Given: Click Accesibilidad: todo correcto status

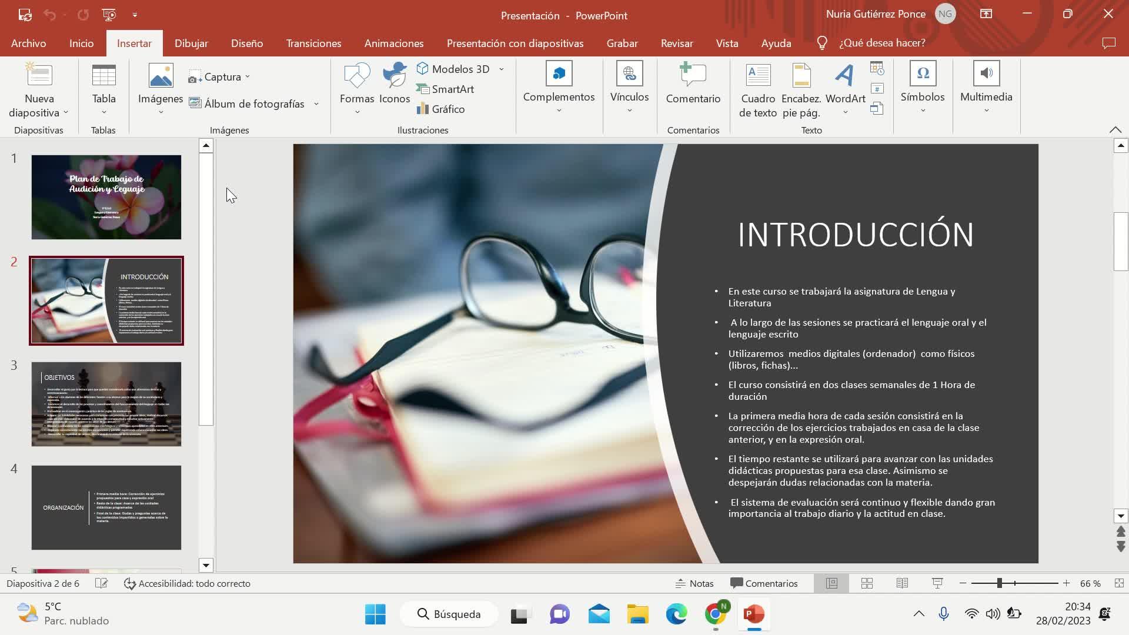Looking at the screenshot, I should pos(187,583).
